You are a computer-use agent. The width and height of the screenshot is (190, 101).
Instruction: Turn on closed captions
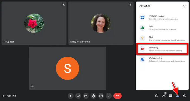coord(86,96)
